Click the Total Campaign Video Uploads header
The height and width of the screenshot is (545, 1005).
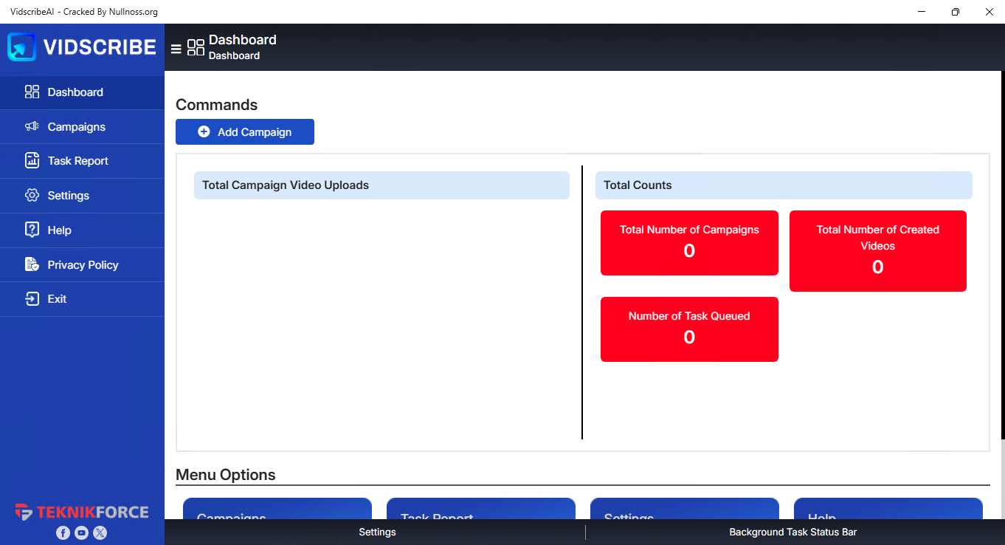click(x=381, y=185)
